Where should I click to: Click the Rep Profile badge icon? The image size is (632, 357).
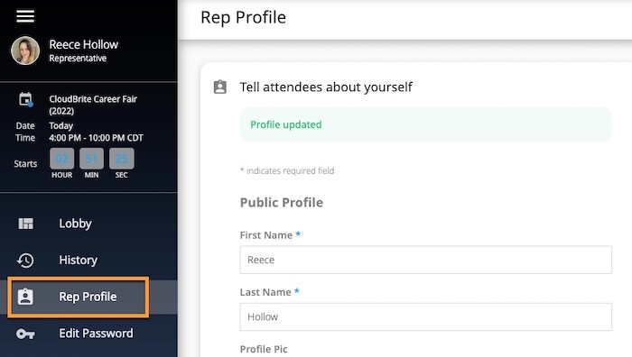coord(25,297)
